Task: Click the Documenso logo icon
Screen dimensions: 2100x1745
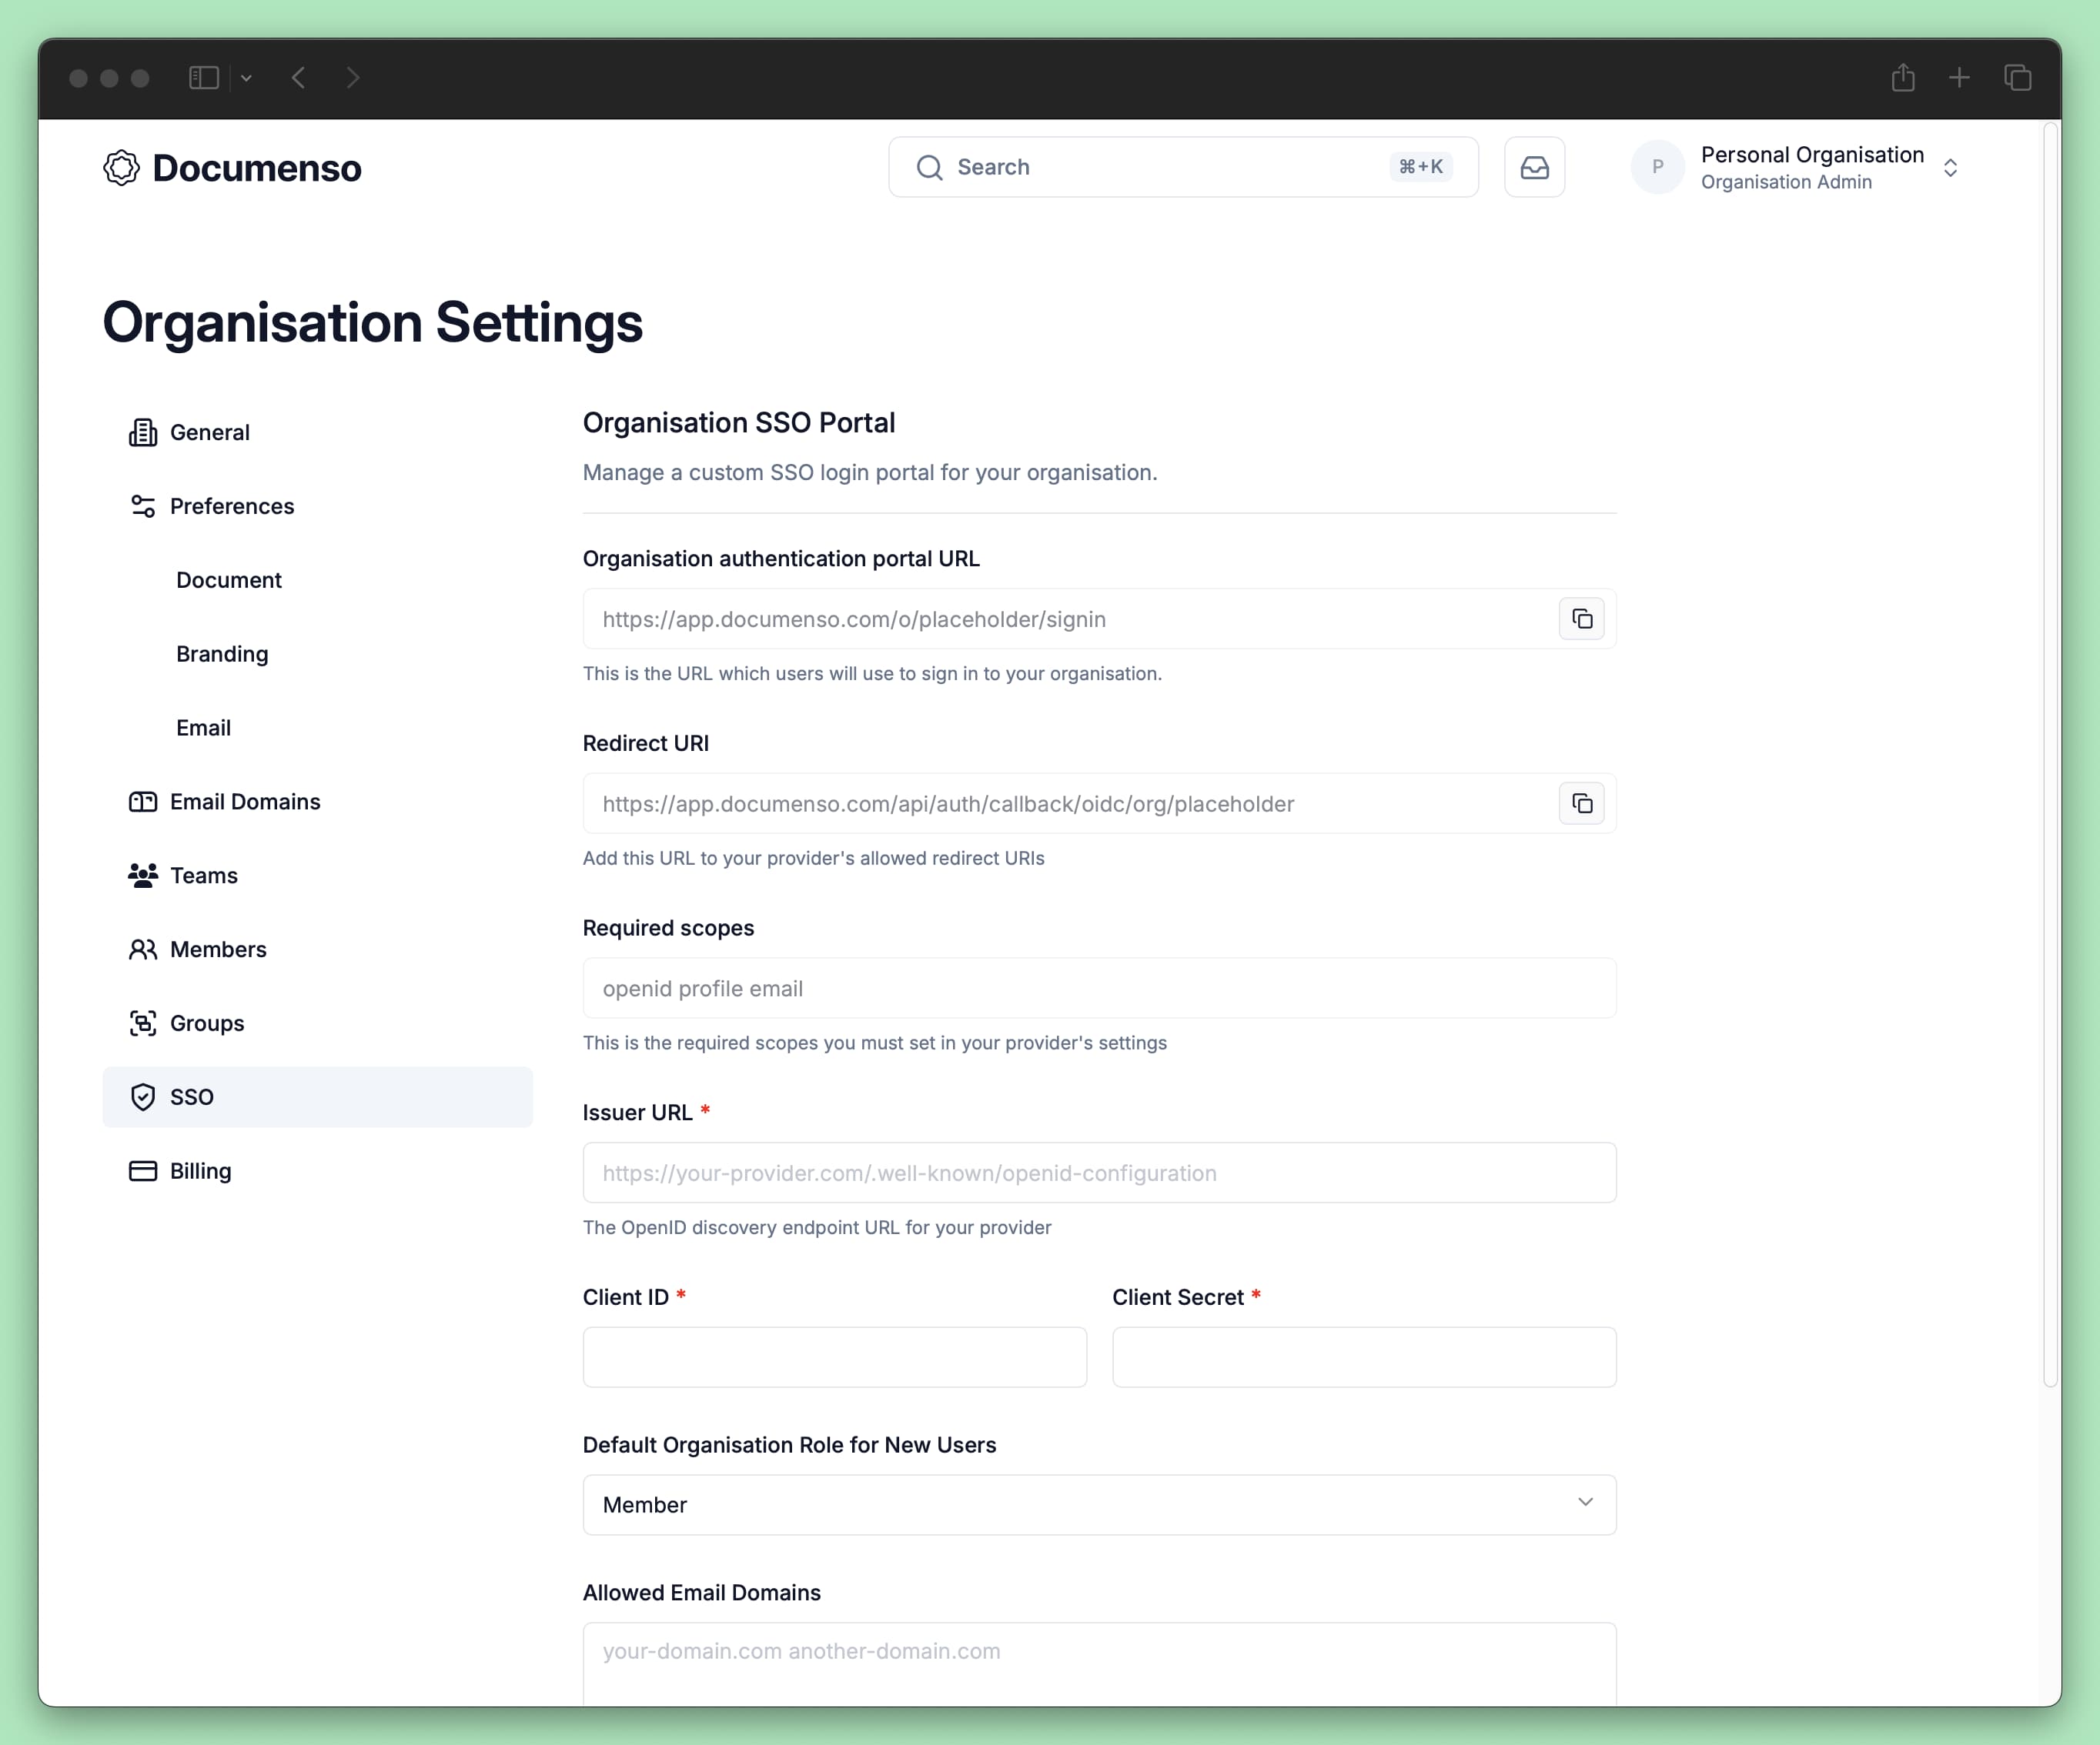Action: click(x=120, y=168)
